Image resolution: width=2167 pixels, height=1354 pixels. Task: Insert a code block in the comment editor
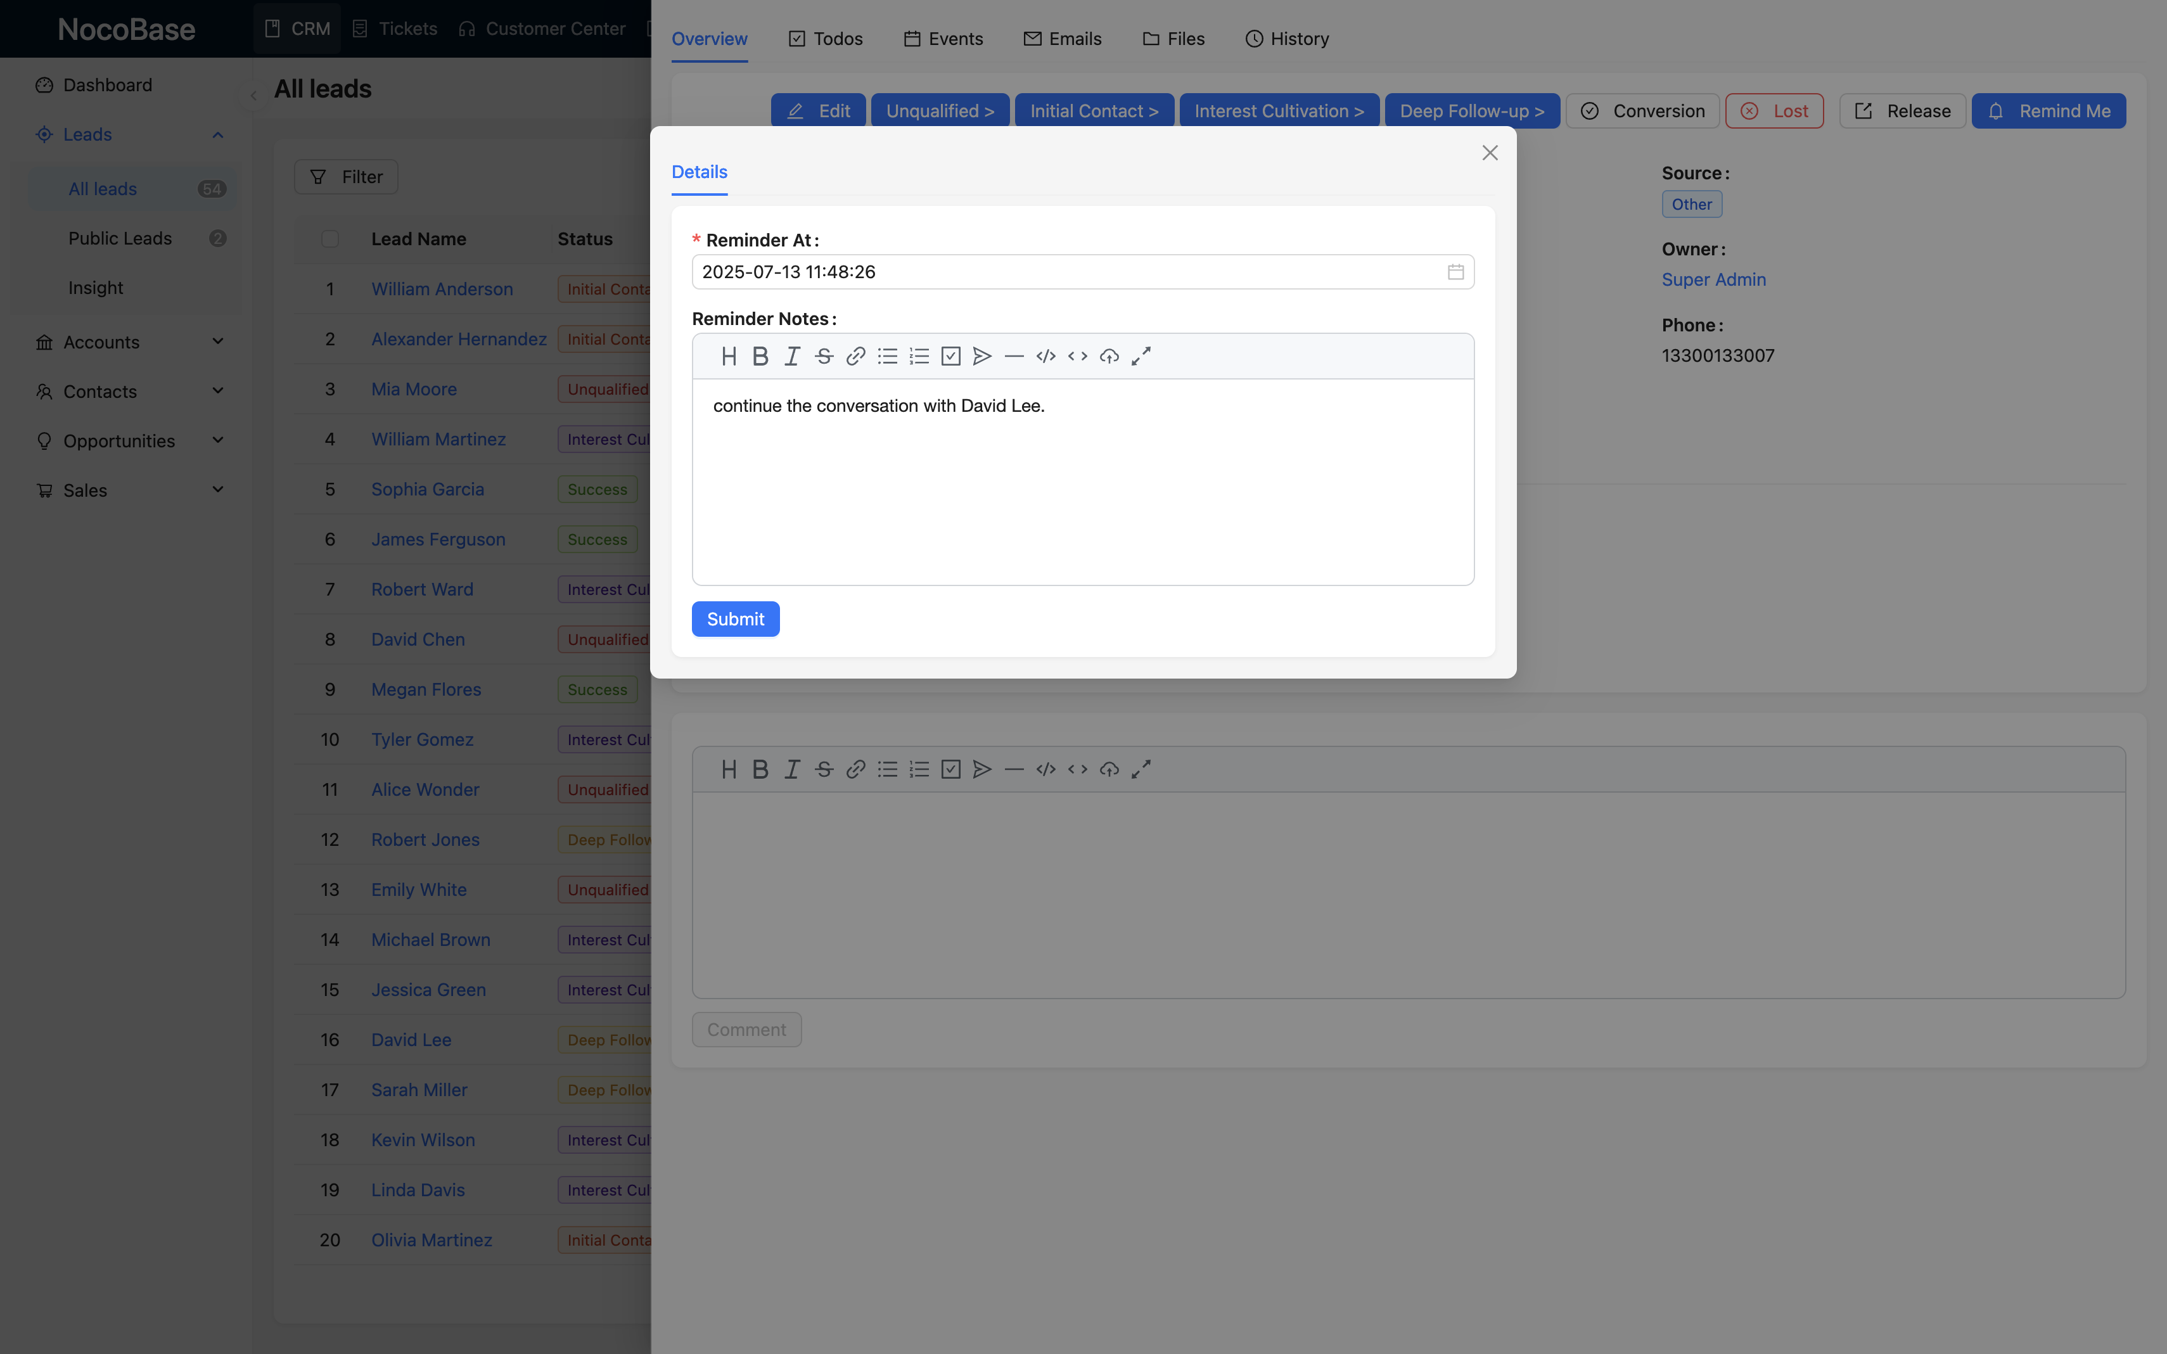pyautogui.click(x=1045, y=769)
